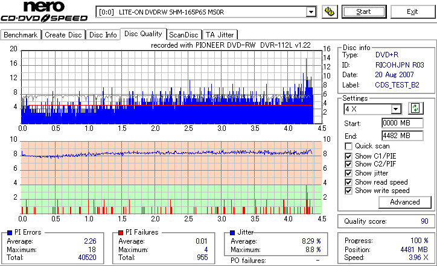Click the End position input field
This screenshot has width=437, height=266.
click(x=402, y=136)
